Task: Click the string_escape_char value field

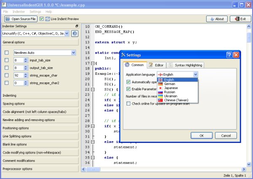Action: point(19,75)
